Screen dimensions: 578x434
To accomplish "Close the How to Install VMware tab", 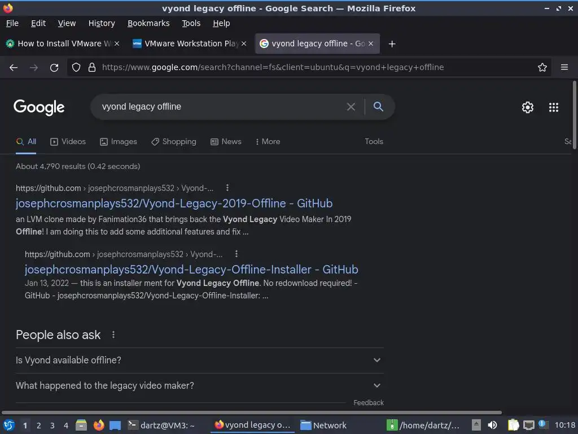I will click(x=117, y=44).
